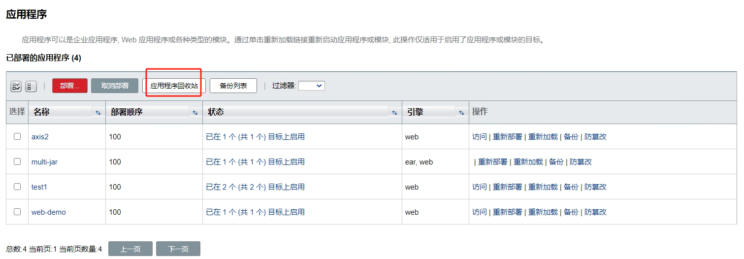
Task: Select the multi-jar row checkbox
Action: [17, 162]
